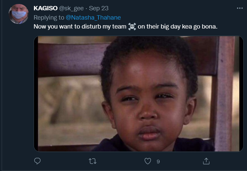The image size is (247, 171).
Task: Click the skull and crossbones emoji
Action: click(x=132, y=27)
